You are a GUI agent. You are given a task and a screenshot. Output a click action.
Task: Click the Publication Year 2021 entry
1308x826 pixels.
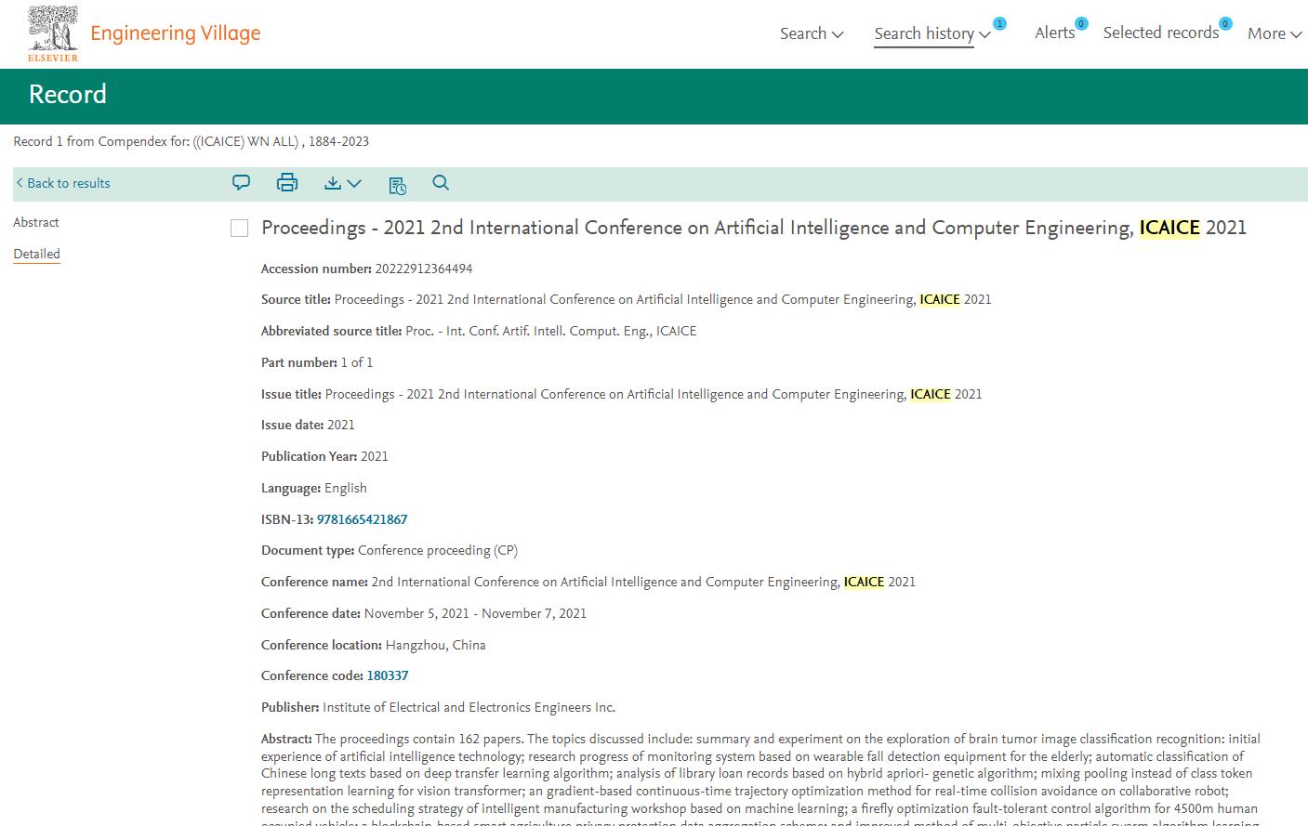point(324,456)
